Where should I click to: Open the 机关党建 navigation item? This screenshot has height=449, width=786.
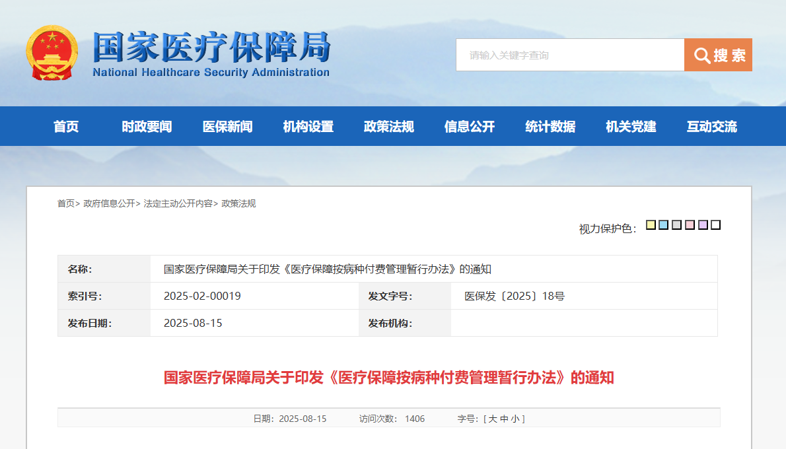click(631, 126)
